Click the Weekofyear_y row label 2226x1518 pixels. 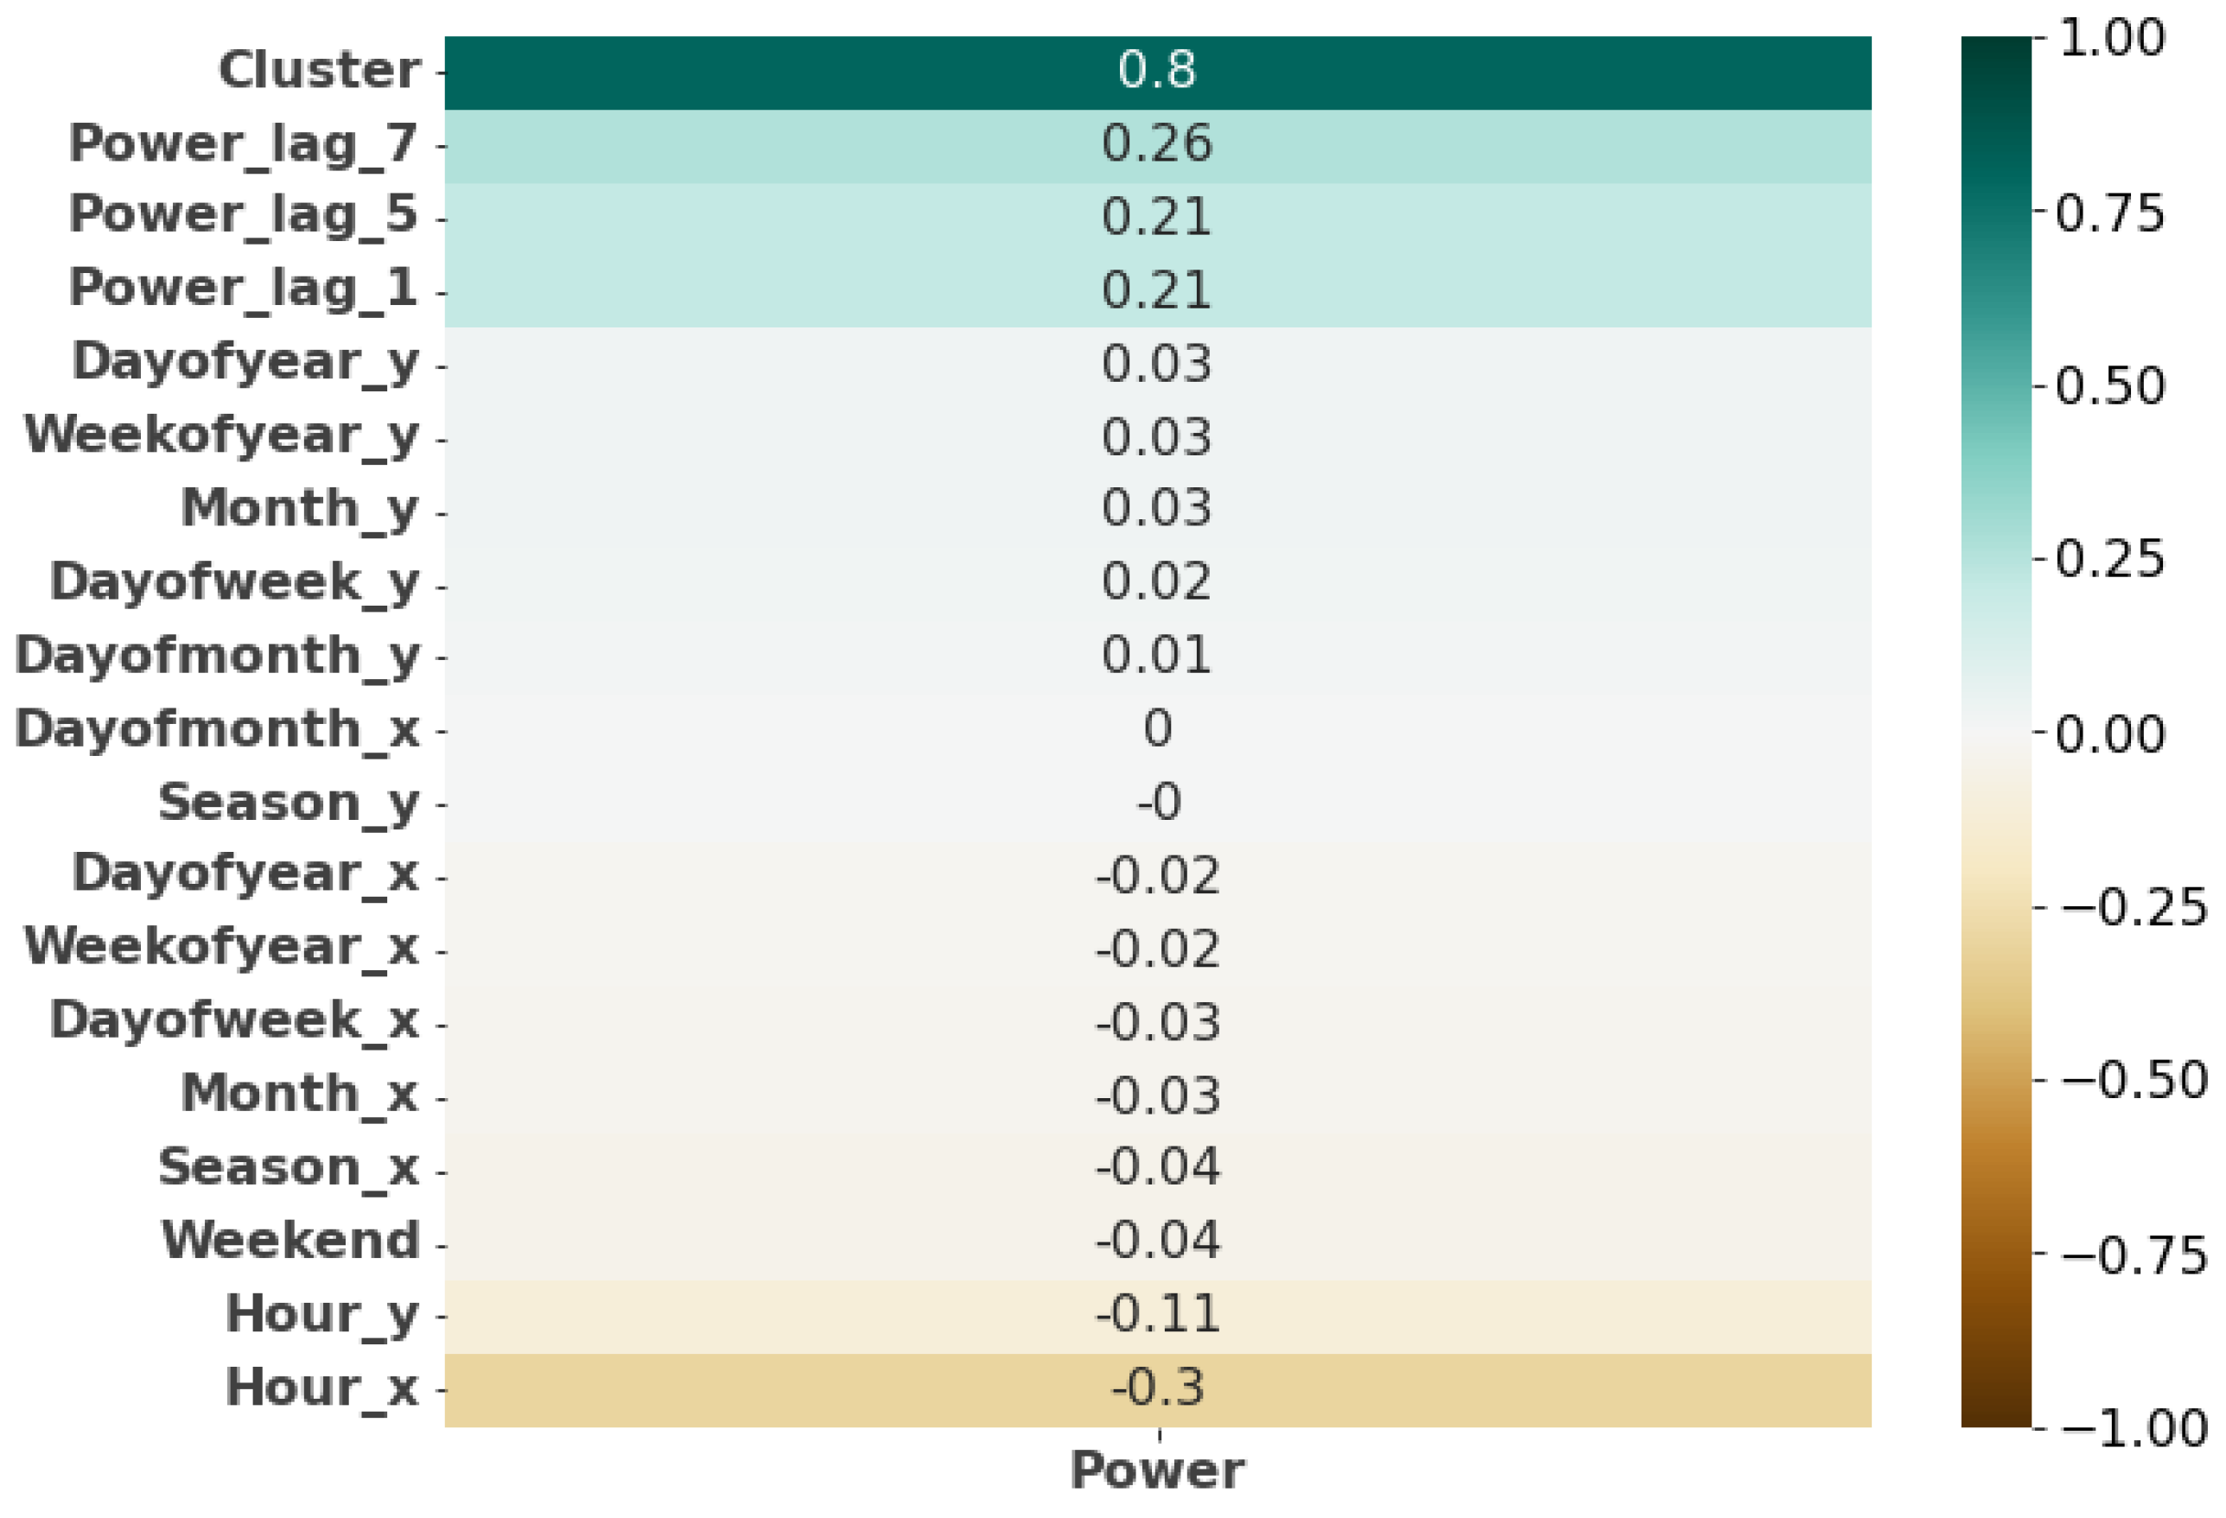221,438
